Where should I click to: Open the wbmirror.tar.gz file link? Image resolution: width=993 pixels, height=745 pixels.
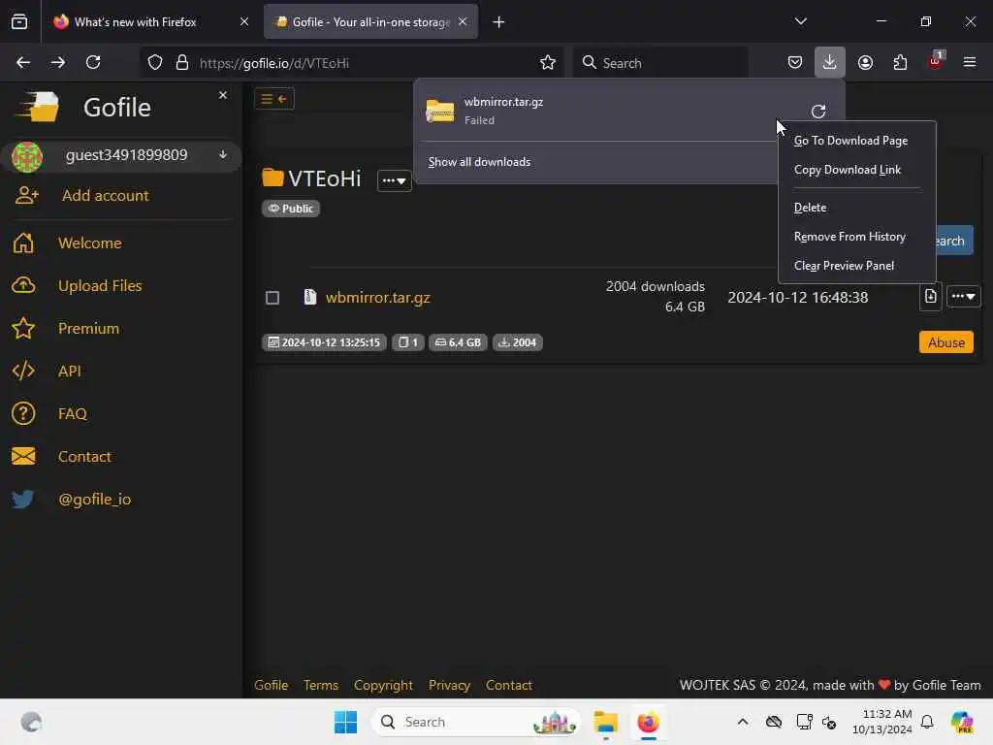tap(378, 297)
